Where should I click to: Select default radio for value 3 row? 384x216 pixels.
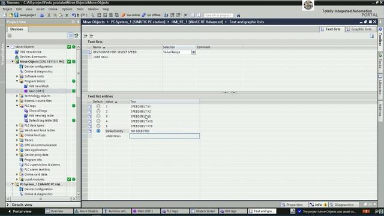pyautogui.click(x=98, y=116)
